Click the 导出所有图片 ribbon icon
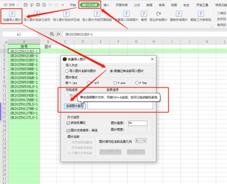The width and height of the screenshot is (227, 184). tap(159, 14)
